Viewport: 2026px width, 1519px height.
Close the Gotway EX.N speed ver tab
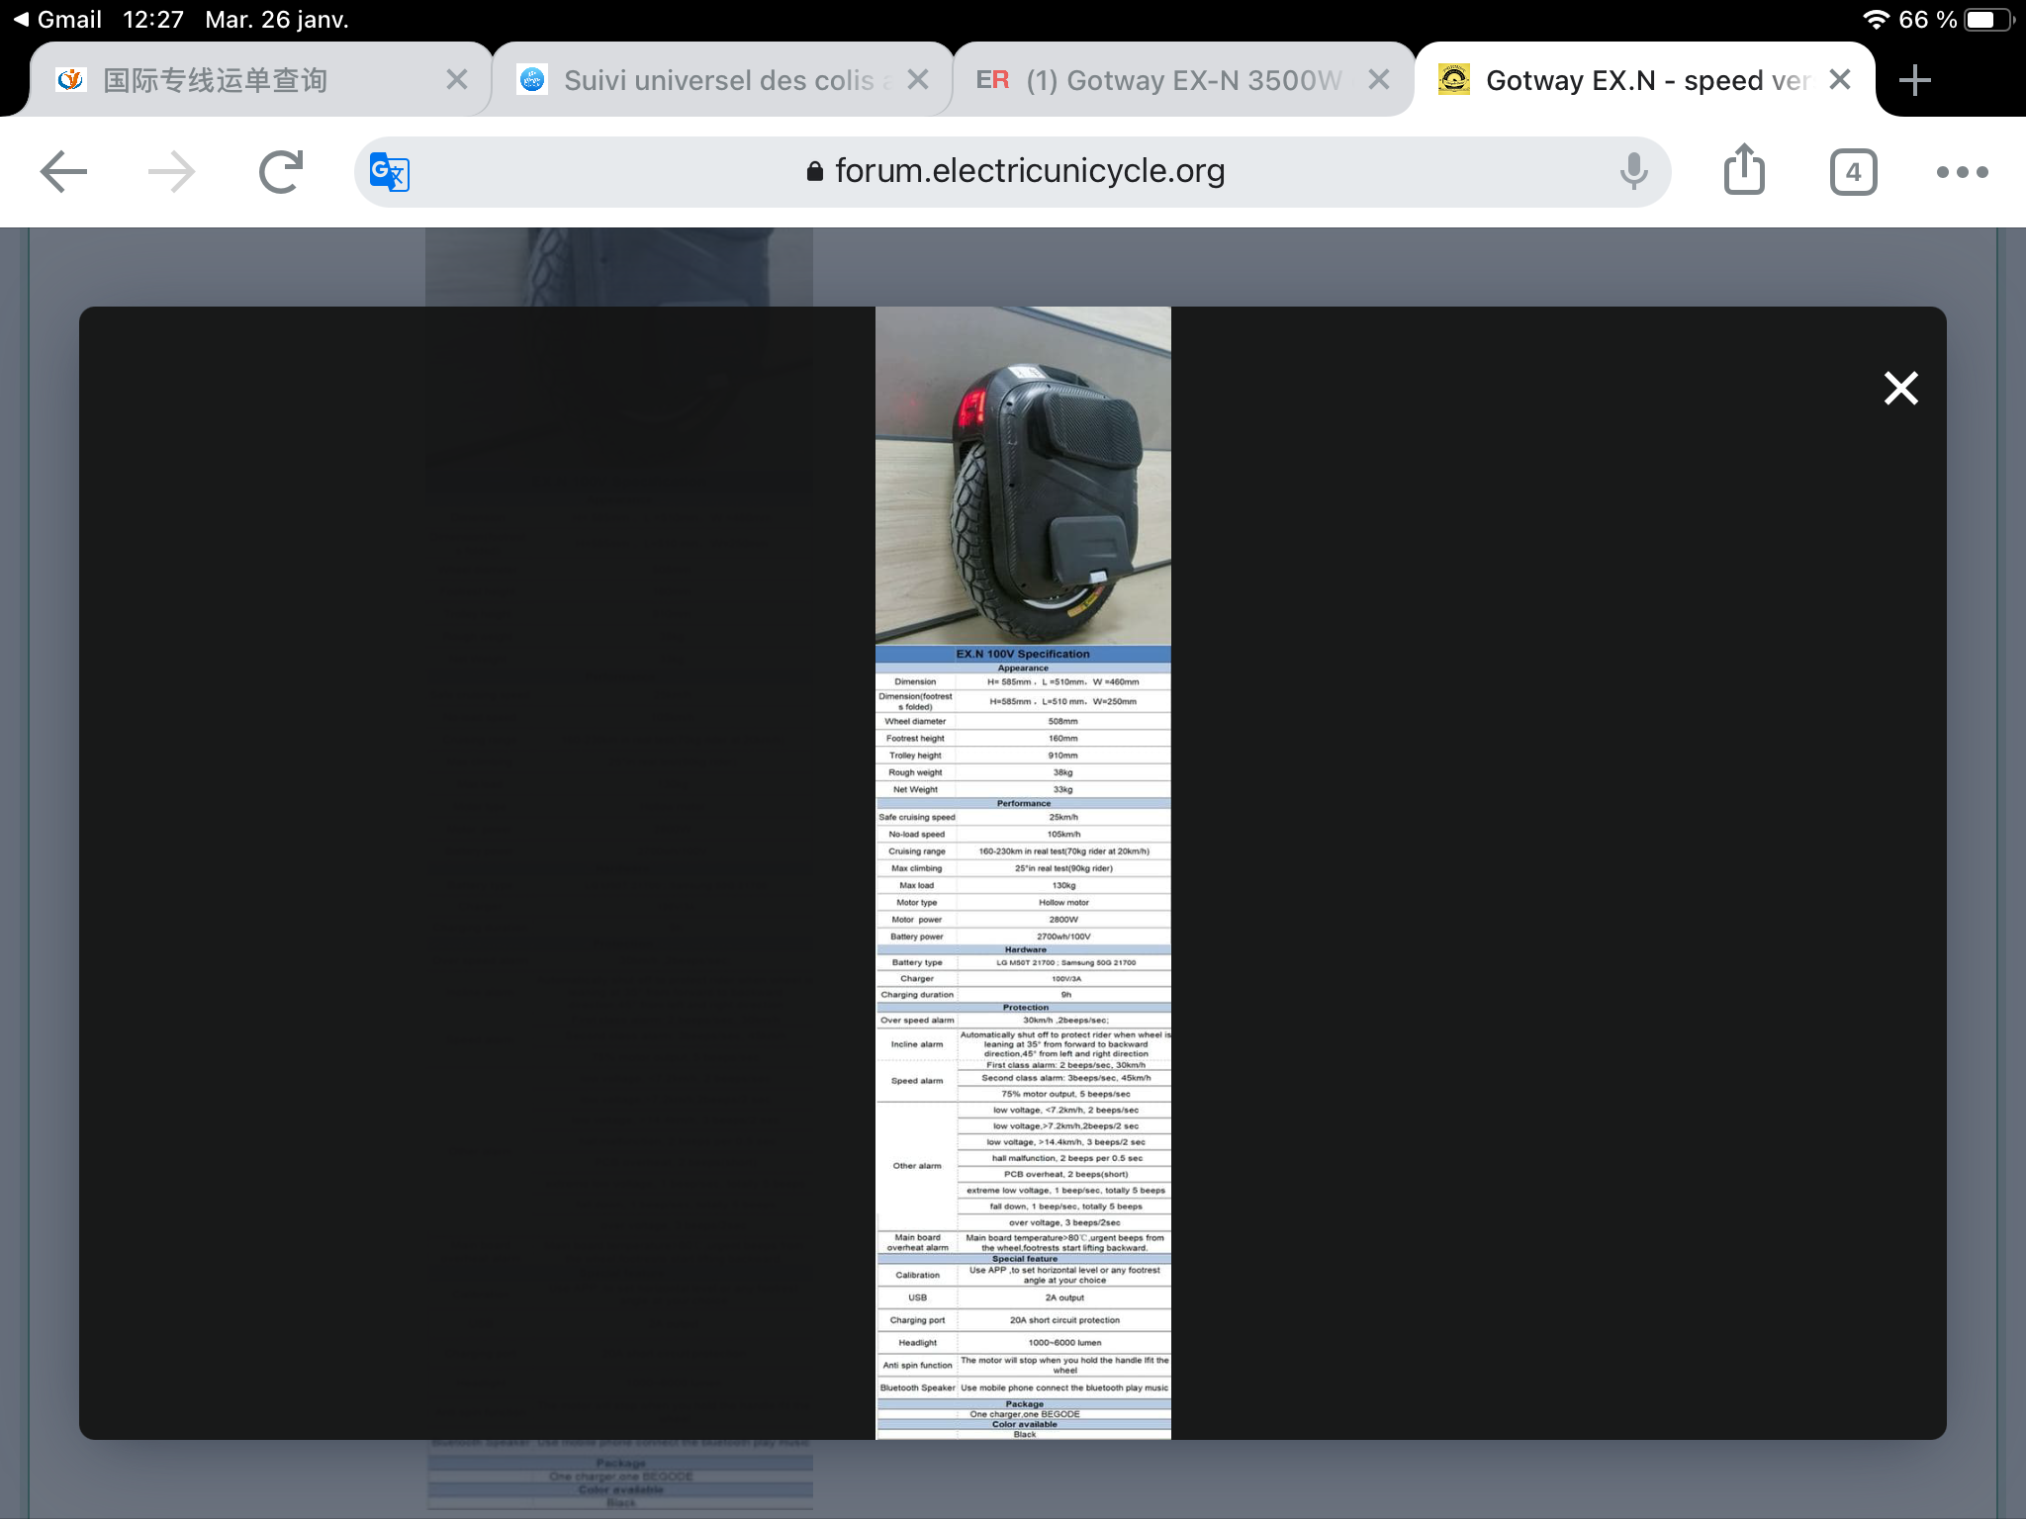[x=1840, y=80]
